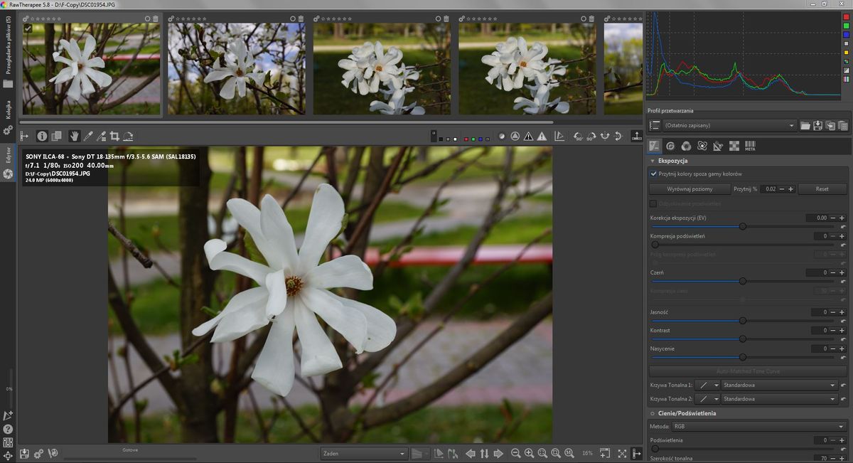Select the Hand navigation tool
This screenshot has width=853, height=463.
(x=73, y=136)
